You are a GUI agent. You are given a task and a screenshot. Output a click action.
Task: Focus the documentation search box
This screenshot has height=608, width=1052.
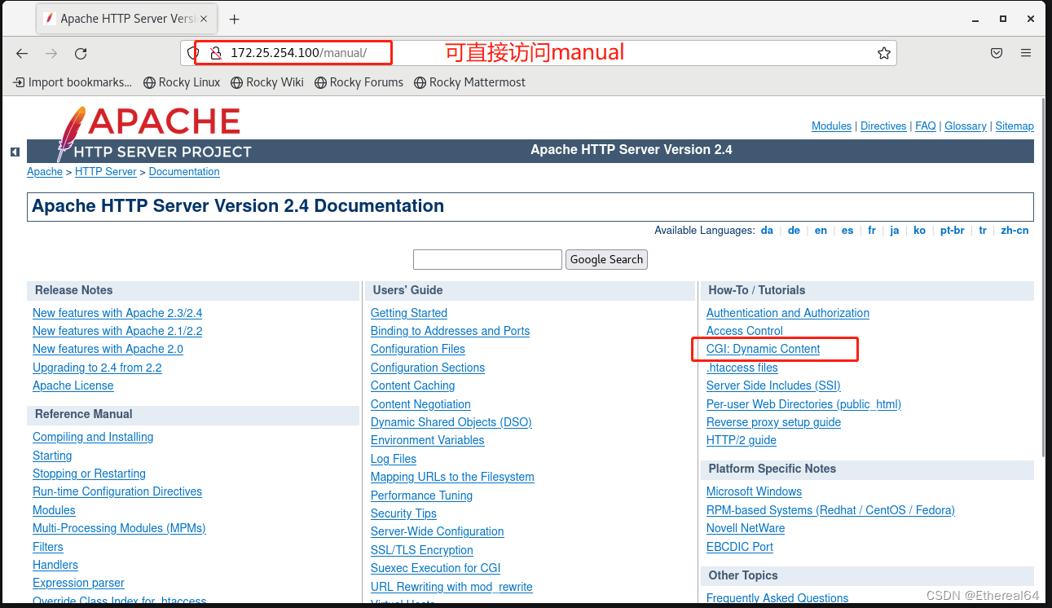(487, 258)
